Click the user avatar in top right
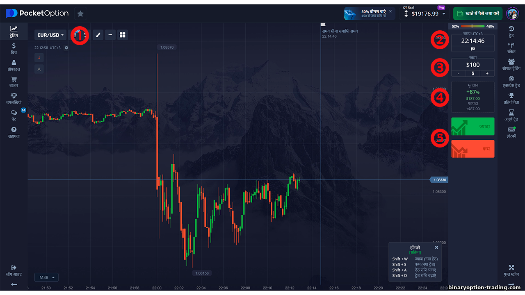525x295 pixels. (x=513, y=14)
